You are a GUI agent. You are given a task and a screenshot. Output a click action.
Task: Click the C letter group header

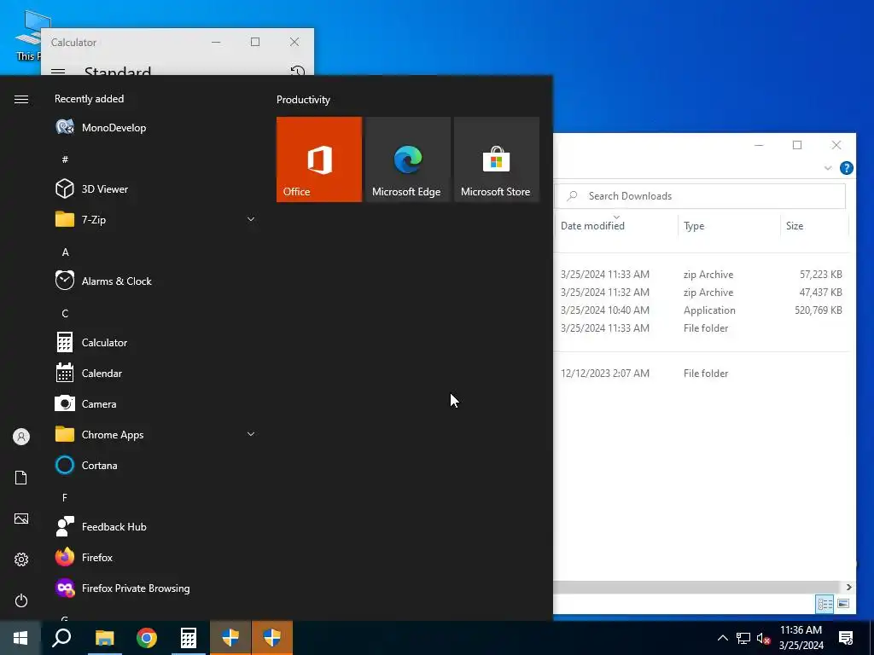[x=65, y=314]
